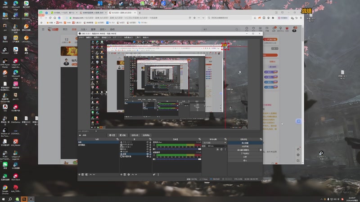Open second mixer channel three-dot options
360x202 pixels.
point(154,155)
